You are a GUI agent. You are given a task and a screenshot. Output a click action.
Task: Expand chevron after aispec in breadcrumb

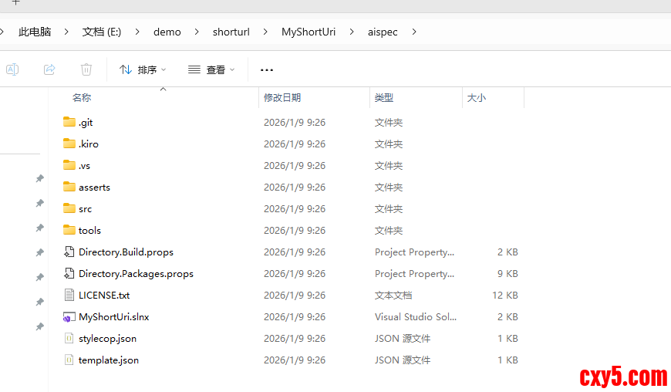[414, 32]
